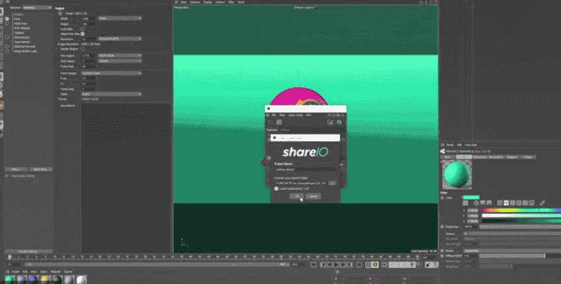Screen dimensions: 561x284
Task: Click the Project Name field in shareIO
Action: 305,170
